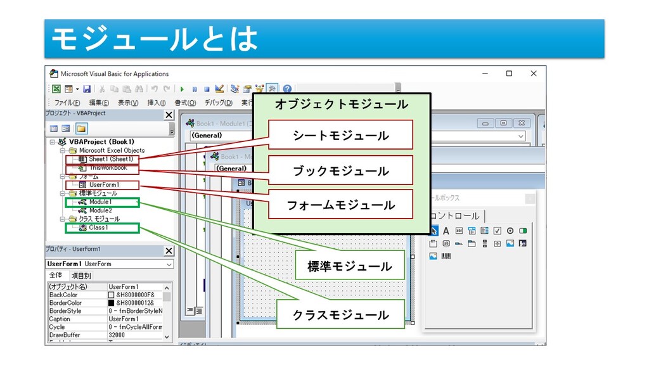Collapse the VBAProject (Book1) tree node
Viewport: 649px width, 365px height.
(x=53, y=142)
